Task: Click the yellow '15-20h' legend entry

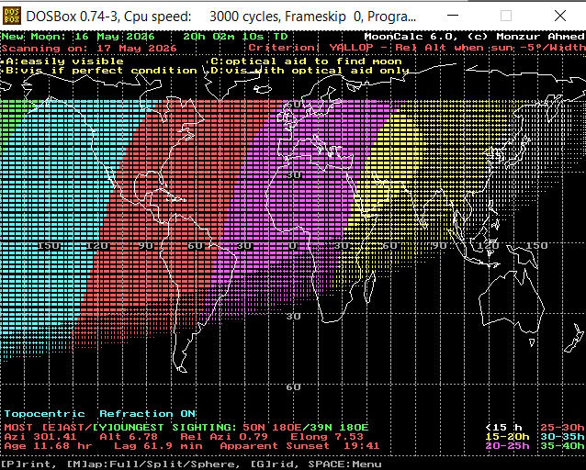Action: (x=507, y=437)
